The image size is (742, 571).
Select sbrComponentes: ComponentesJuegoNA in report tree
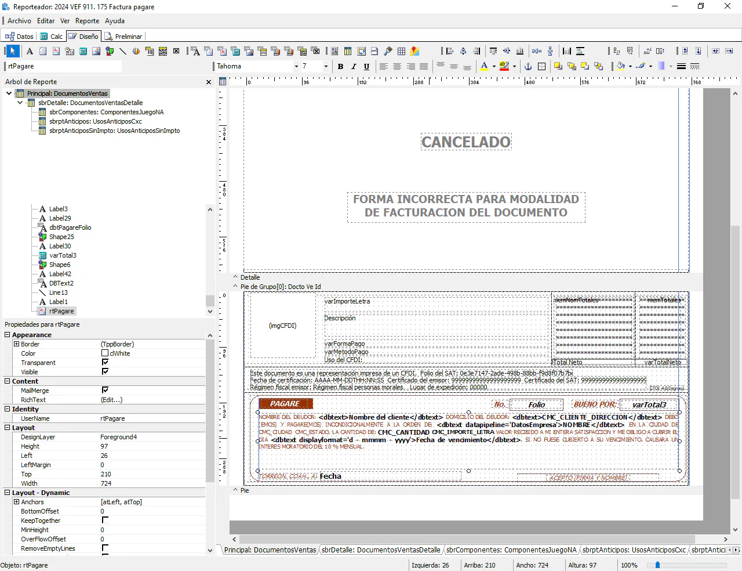pos(106,112)
